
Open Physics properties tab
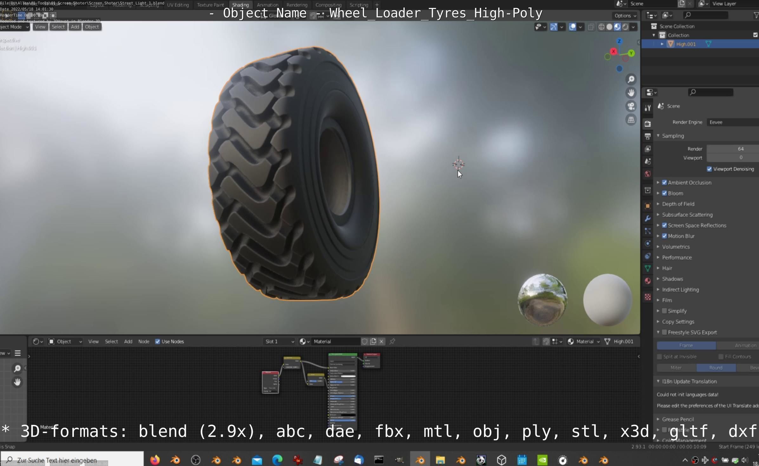pyautogui.click(x=647, y=243)
